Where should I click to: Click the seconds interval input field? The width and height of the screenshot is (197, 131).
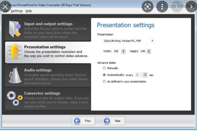pyautogui.click(x=139, y=75)
